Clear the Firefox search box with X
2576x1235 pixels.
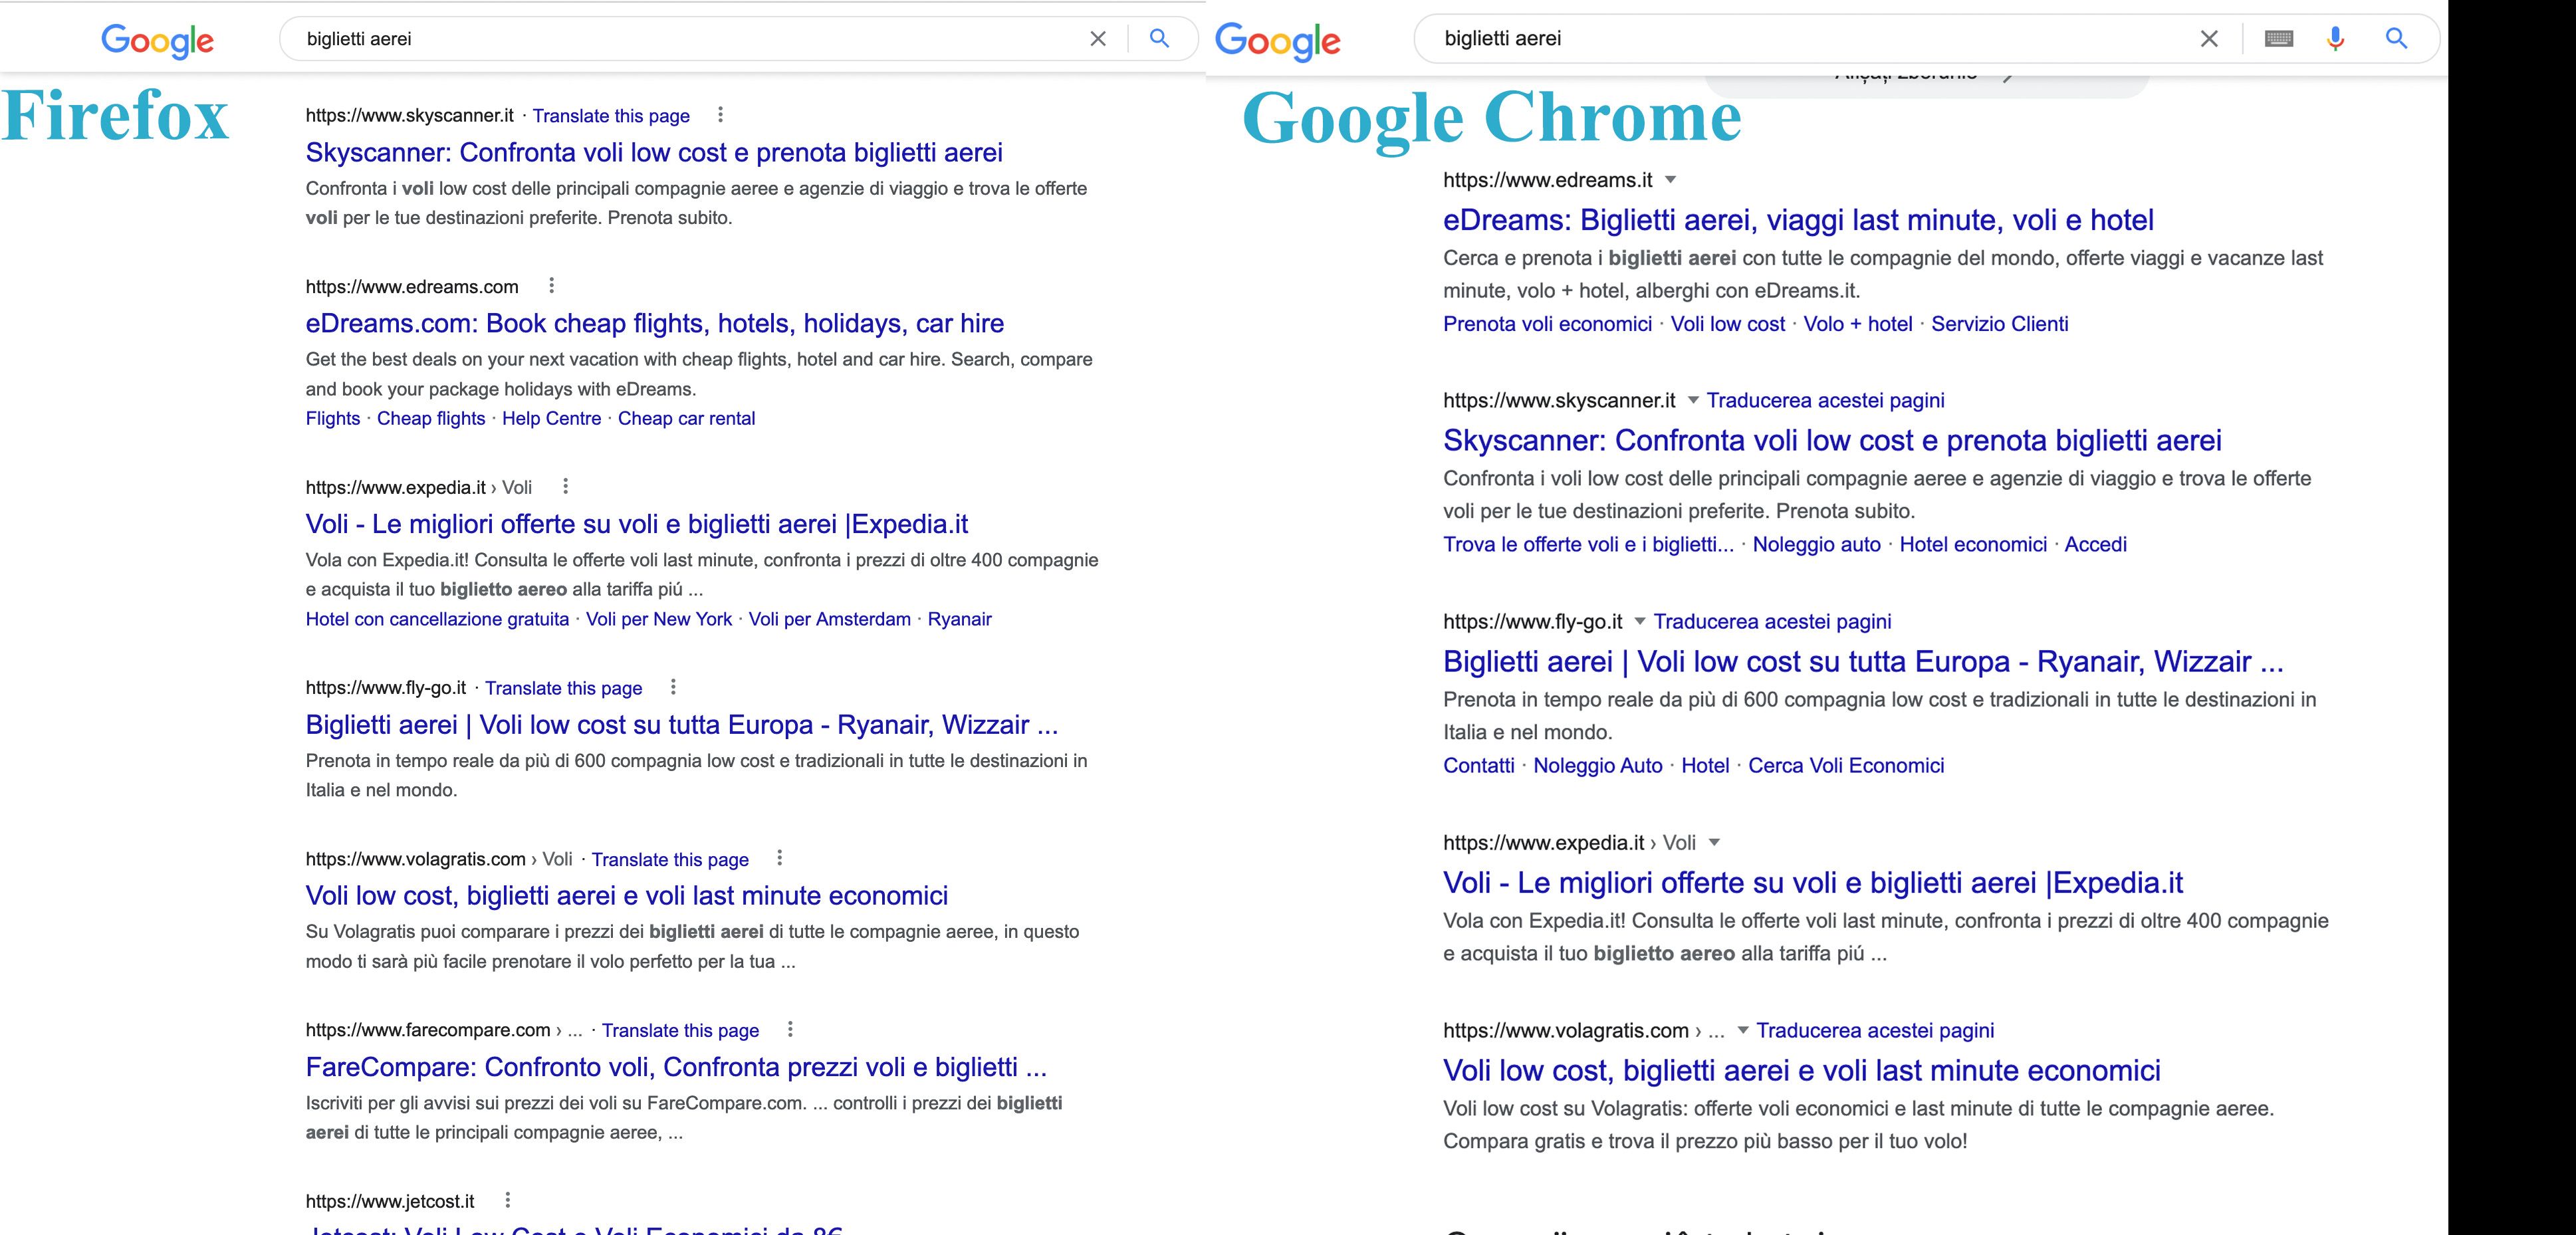pyautogui.click(x=1098, y=39)
